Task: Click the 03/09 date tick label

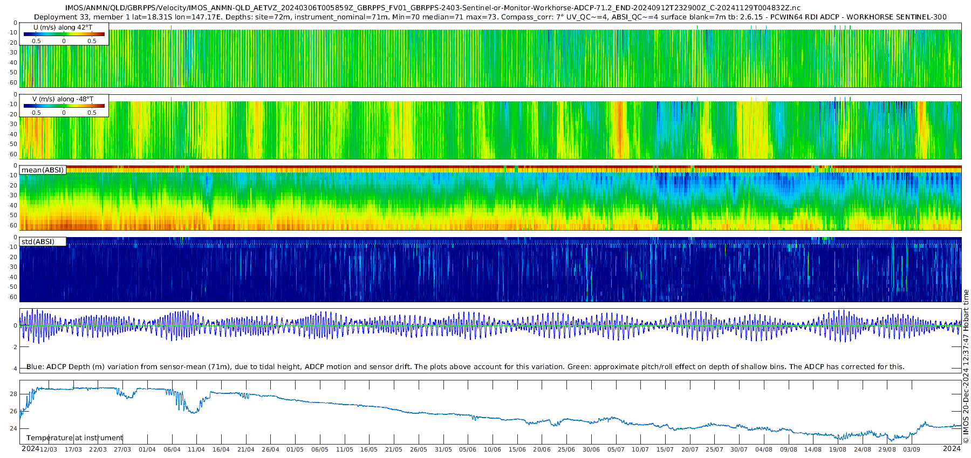Action: [x=912, y=449]
